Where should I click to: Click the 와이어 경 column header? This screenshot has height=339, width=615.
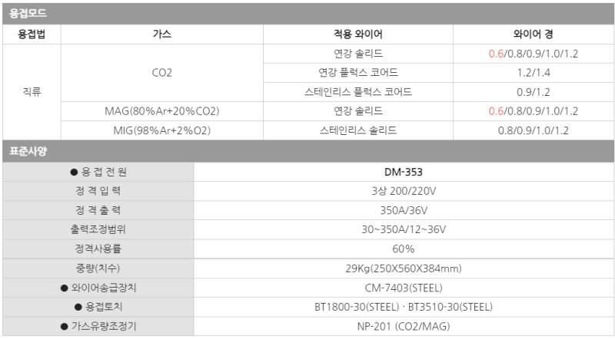pos(533,35)
